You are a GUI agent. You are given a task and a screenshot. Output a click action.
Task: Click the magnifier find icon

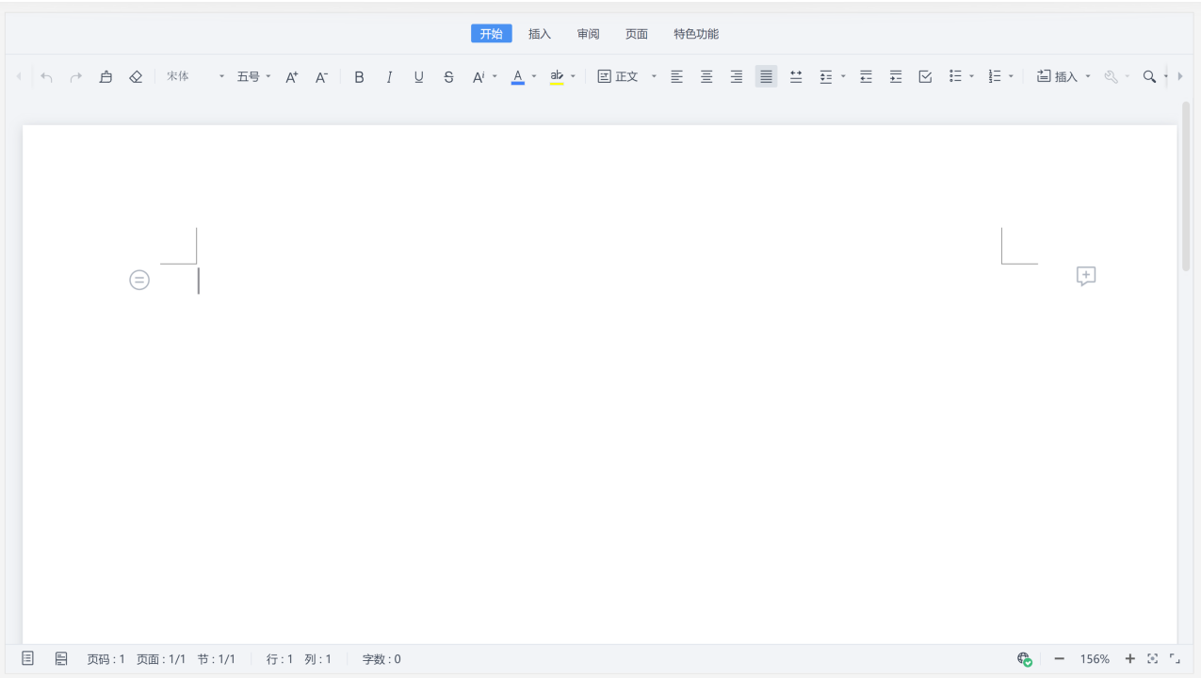coord(1149,77)
